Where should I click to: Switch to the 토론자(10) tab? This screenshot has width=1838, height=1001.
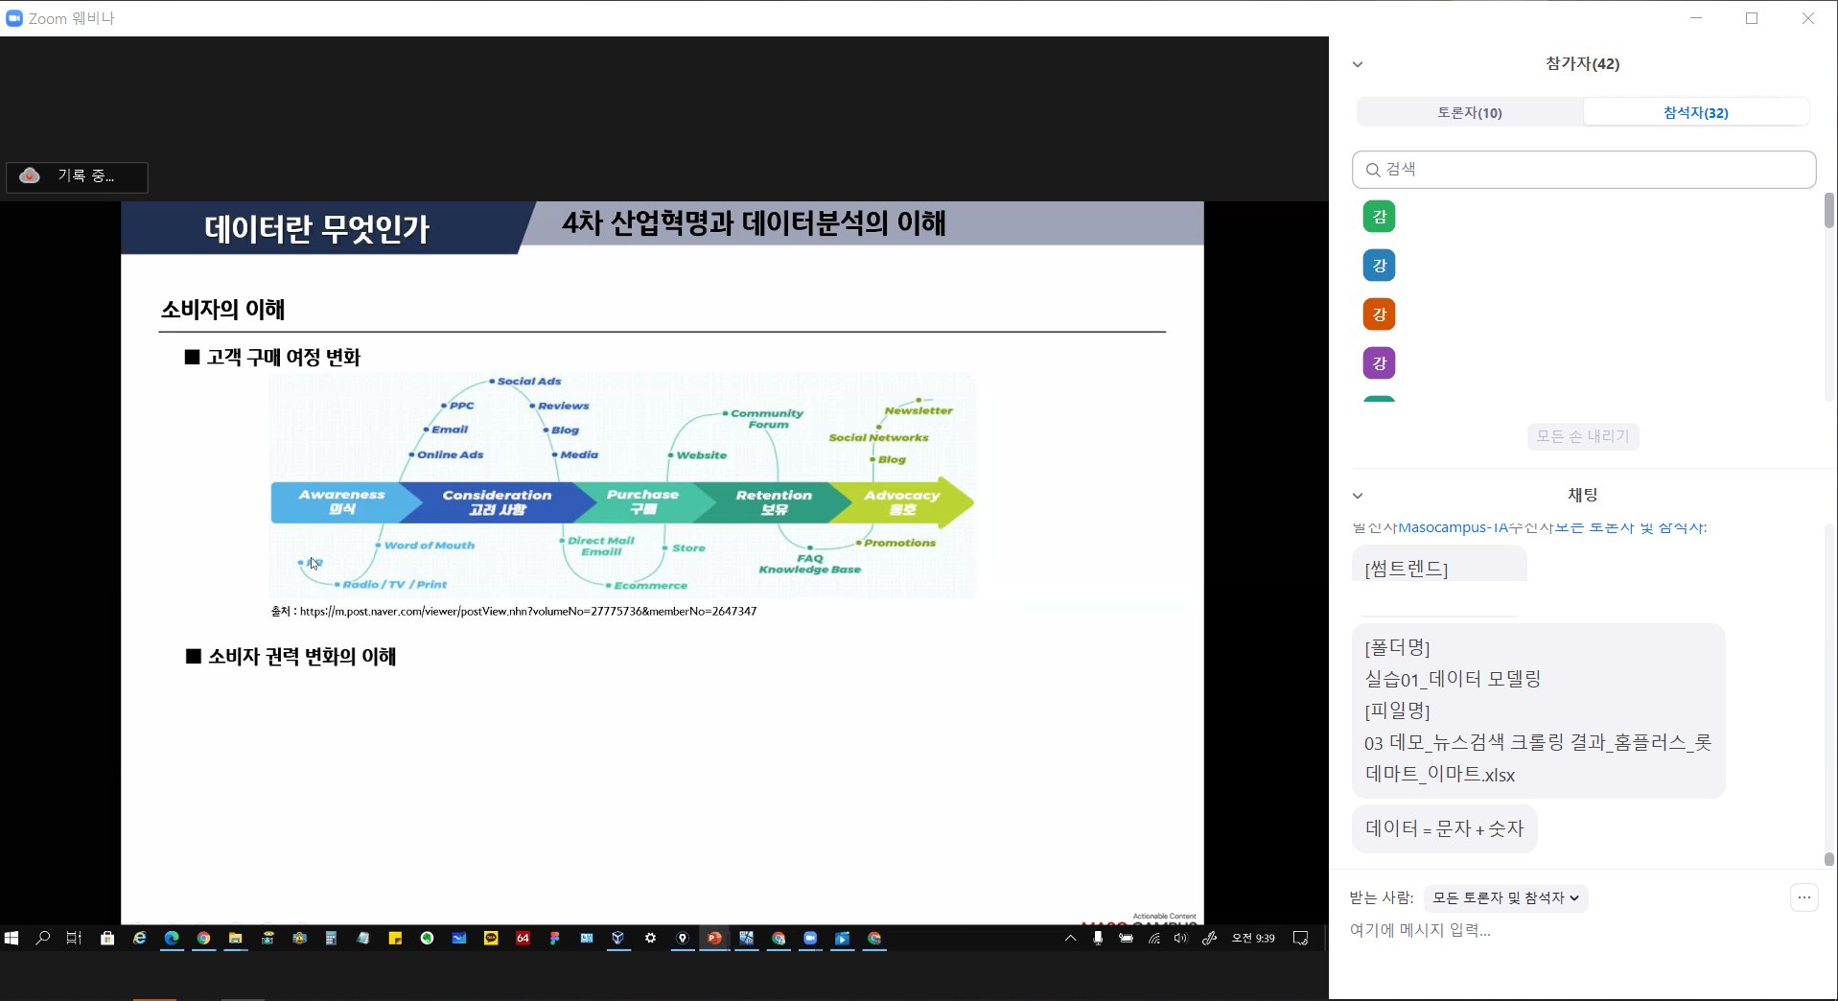pyautogui.click(x=1469, y=112)
